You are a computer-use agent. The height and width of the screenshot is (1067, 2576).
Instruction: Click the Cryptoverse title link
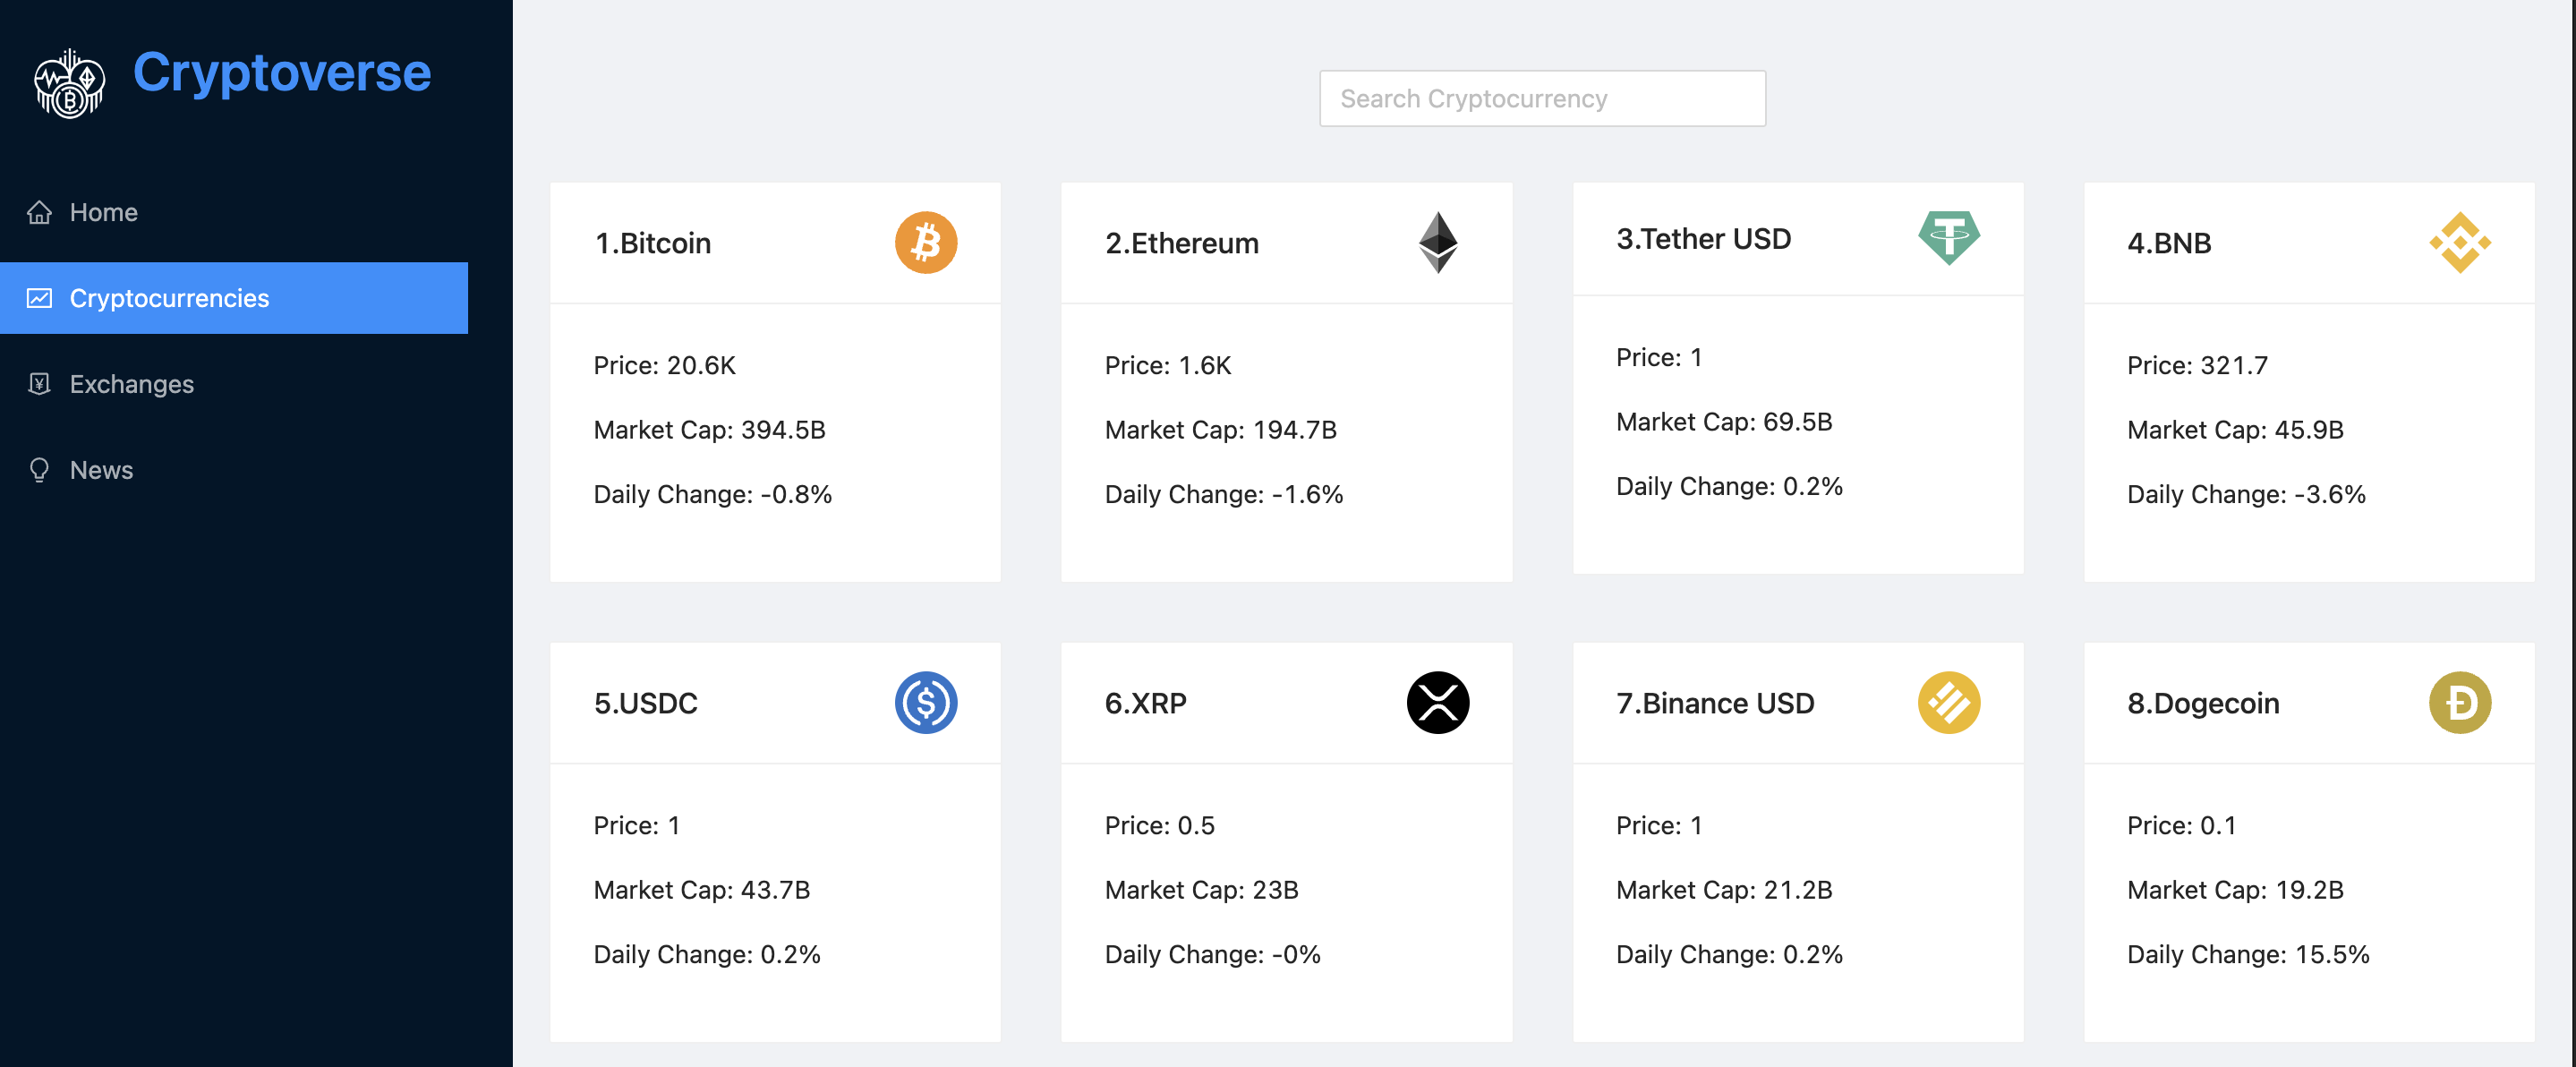coord(282,73)
